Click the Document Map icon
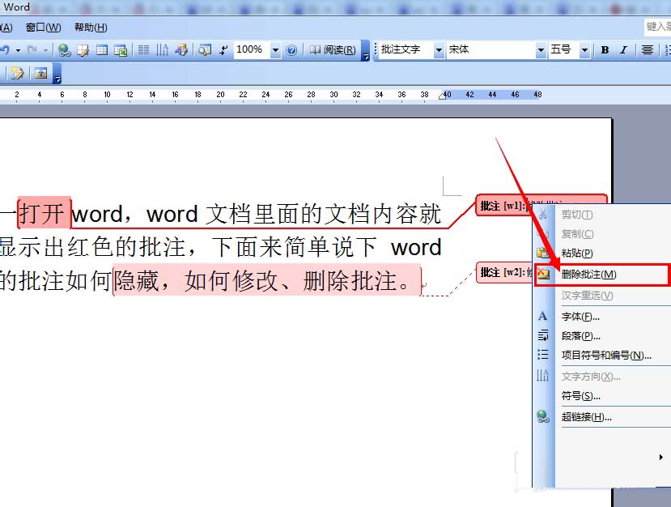This screenshot has height=507, width=671. (204, 50)
